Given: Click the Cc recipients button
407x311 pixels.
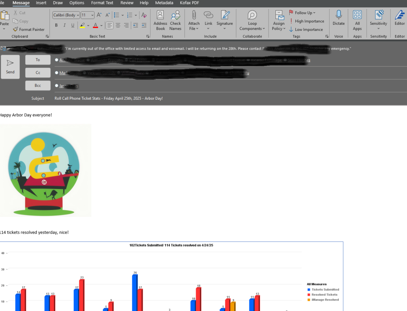Looking at the screenshot, I should click(38, 73).
